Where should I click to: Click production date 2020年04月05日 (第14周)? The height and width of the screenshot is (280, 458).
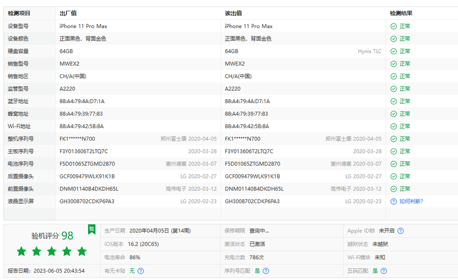[x=160, y=231]
